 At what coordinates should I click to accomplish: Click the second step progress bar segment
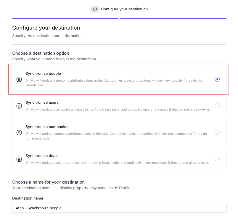point(173,18)
